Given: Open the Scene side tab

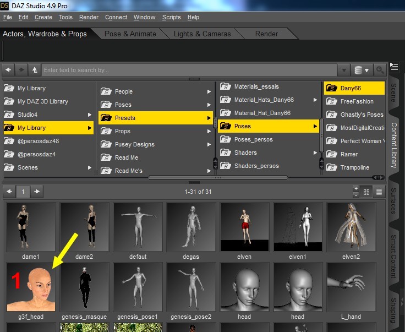Looking at the screenshot, I should (x=393, y=92).
